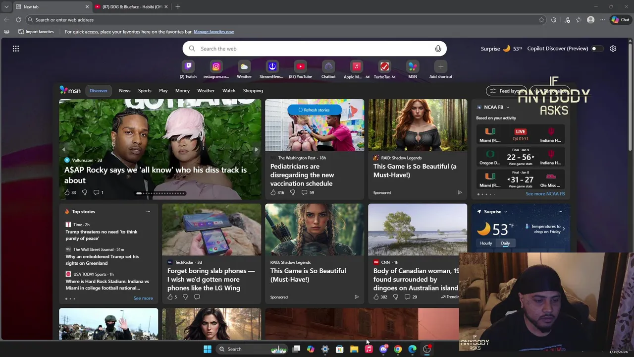Add a new shortcut tile
Screen dimensions: 634x357
click(x=440, y=66)
